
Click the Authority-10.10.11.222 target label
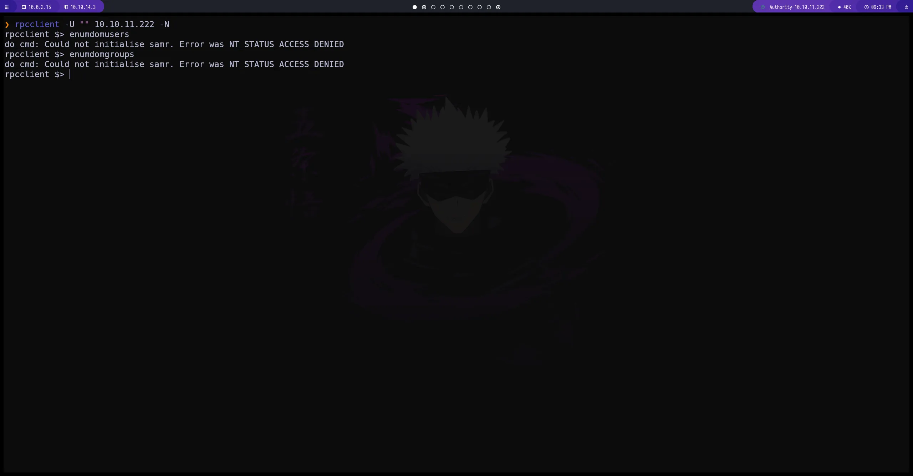[797, 7]
